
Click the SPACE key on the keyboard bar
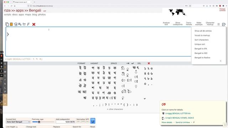pos(114,63)
